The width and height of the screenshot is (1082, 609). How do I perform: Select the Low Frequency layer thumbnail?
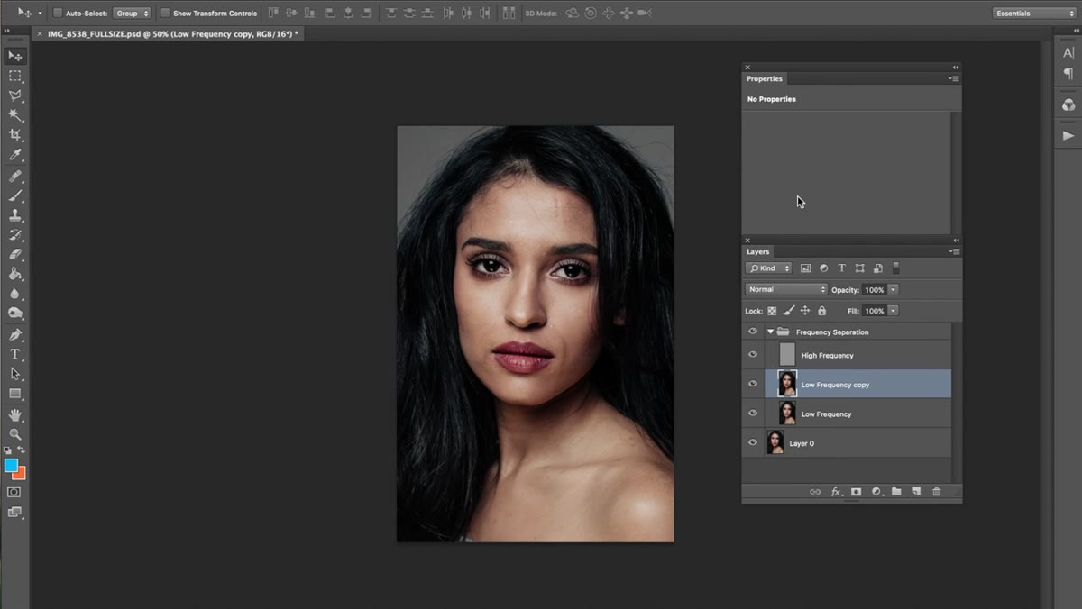pos(787,414)
